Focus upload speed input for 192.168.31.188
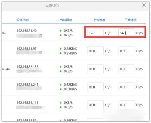151x123 pixels. [x=95, y=69]
